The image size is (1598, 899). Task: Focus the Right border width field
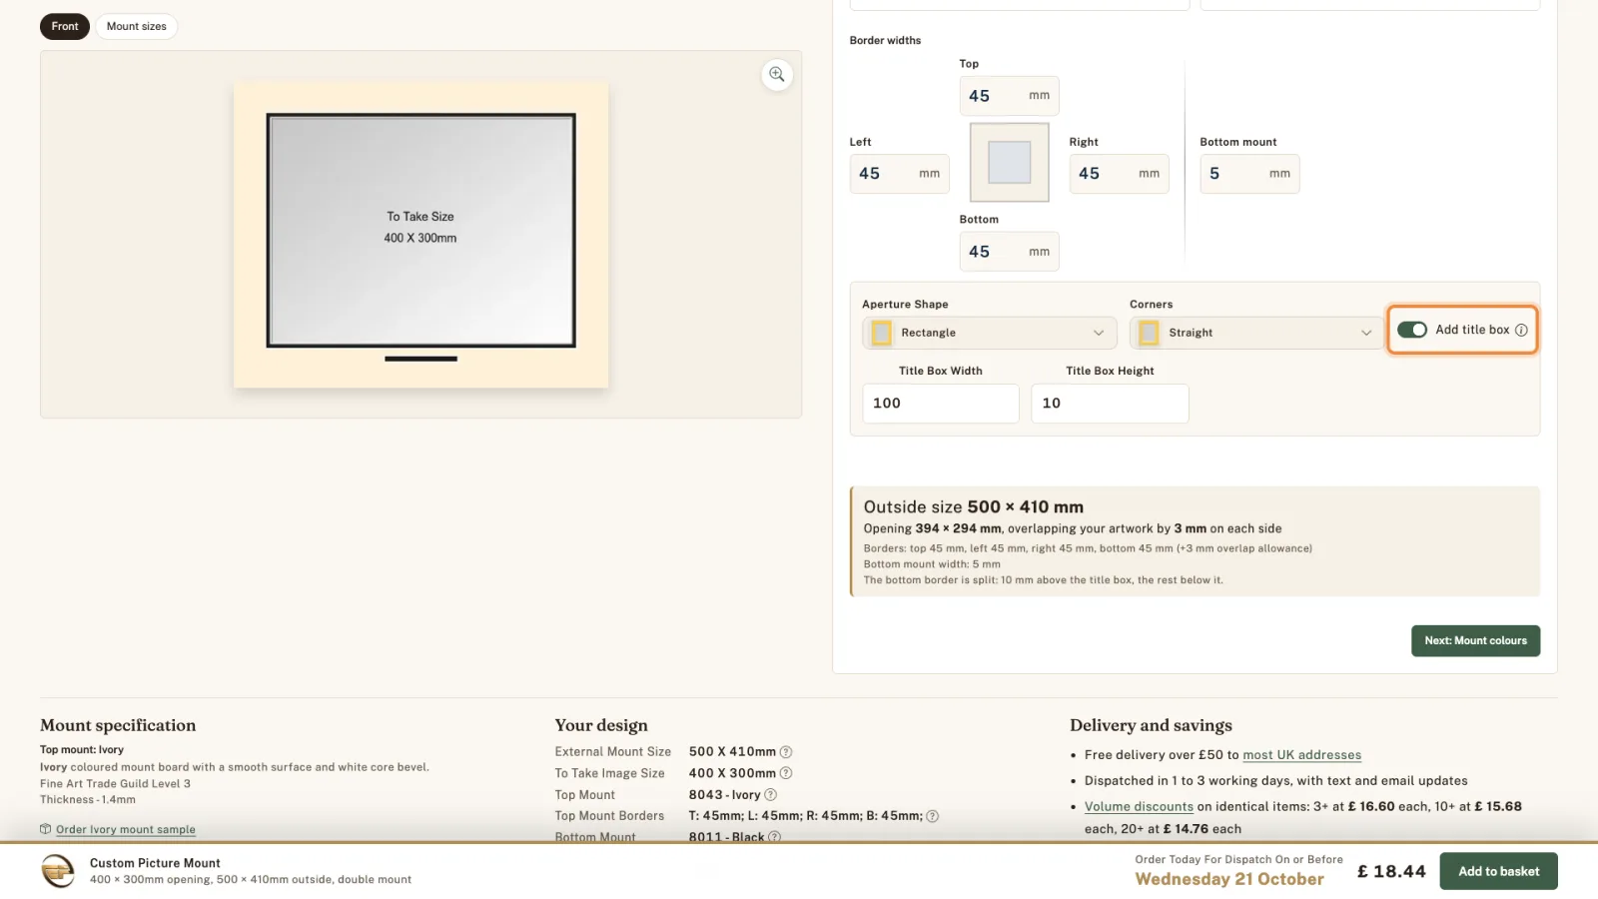(x=1119, y=174)
